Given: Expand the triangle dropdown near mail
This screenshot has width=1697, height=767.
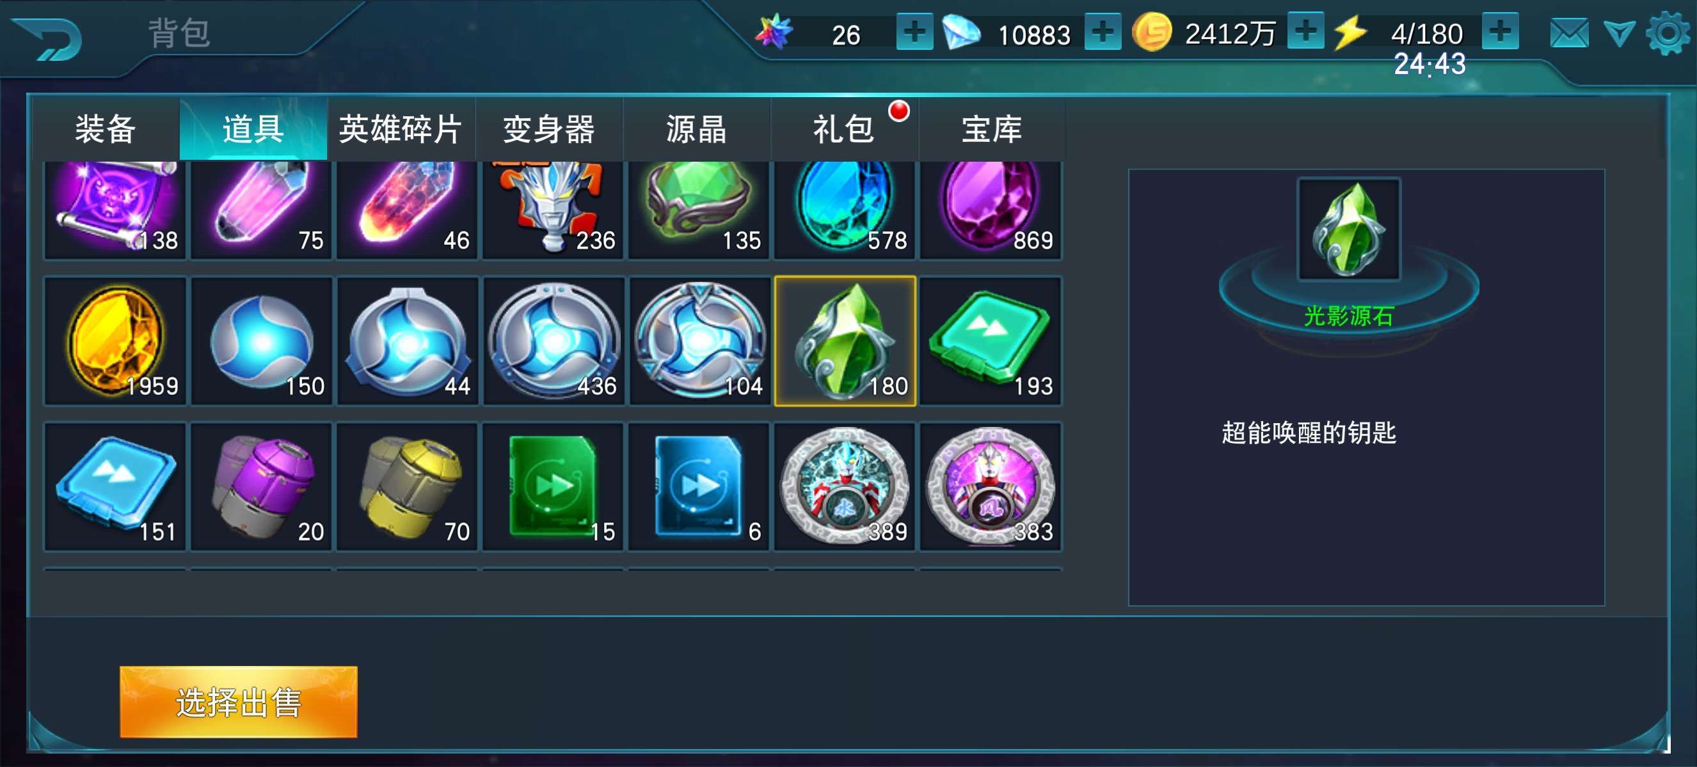Looking at the screenshot, I should pos(1620,33).
